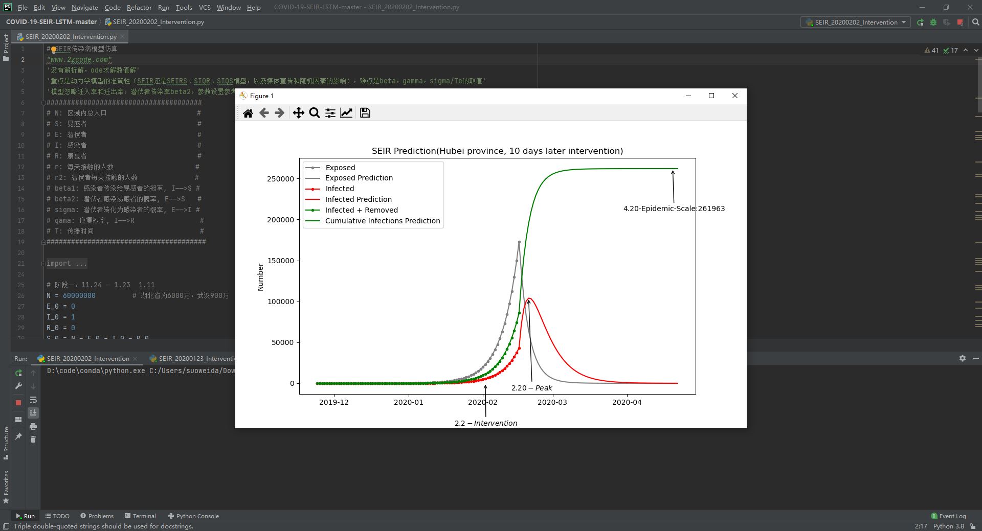Open the Problems tool window

tap(97, 516)
